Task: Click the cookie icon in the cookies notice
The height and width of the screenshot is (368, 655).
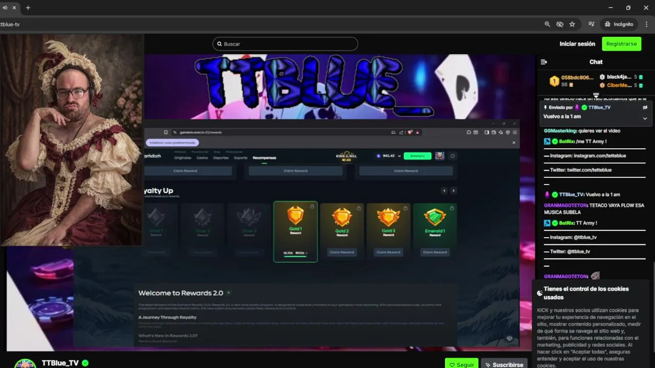Action: (x=539, y=293)
